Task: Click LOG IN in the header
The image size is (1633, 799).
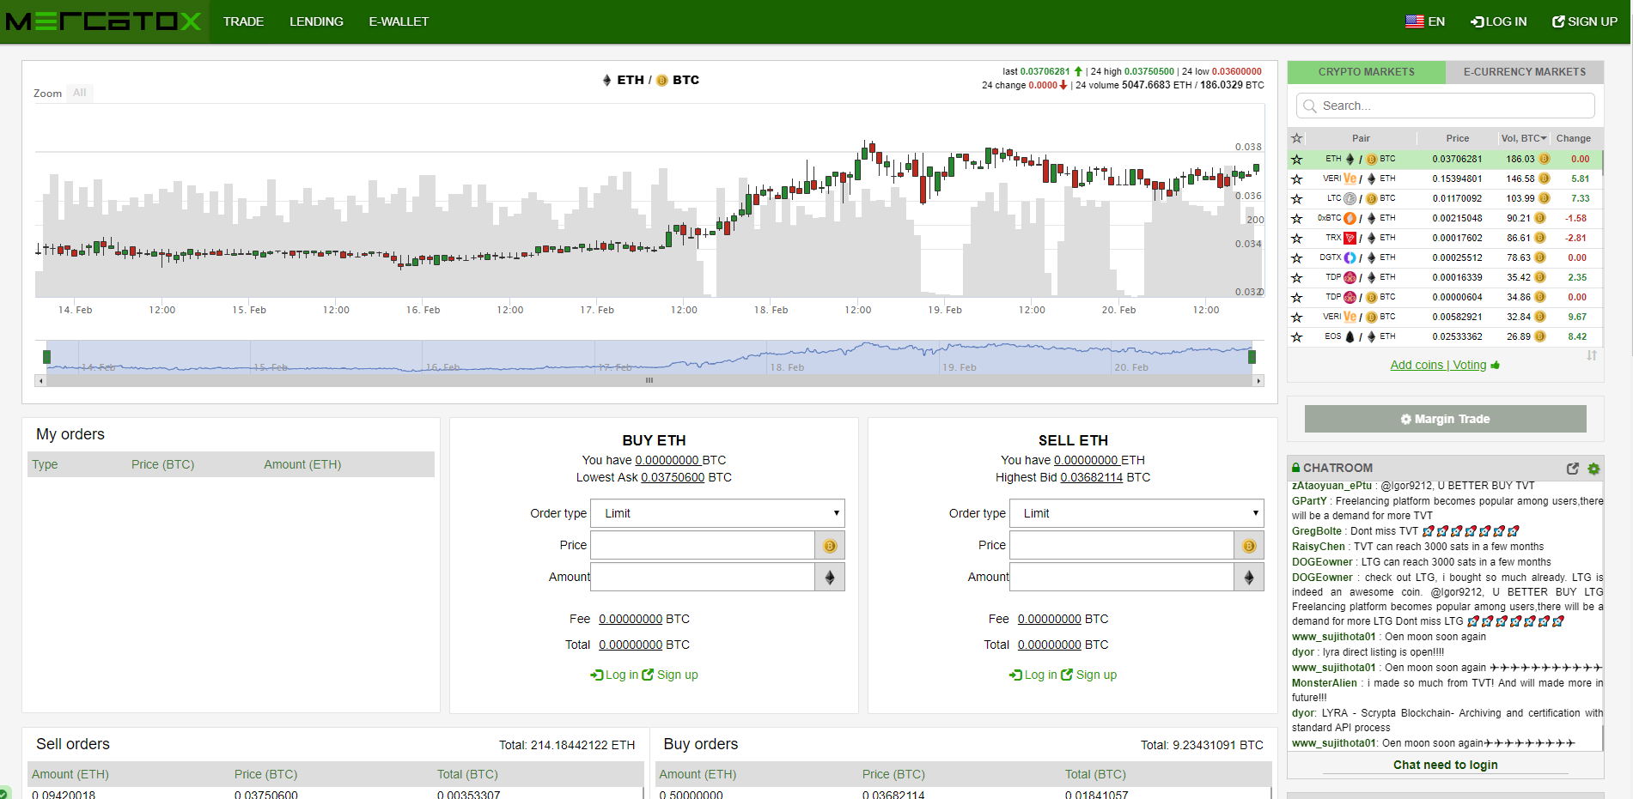Action: 1499,21
